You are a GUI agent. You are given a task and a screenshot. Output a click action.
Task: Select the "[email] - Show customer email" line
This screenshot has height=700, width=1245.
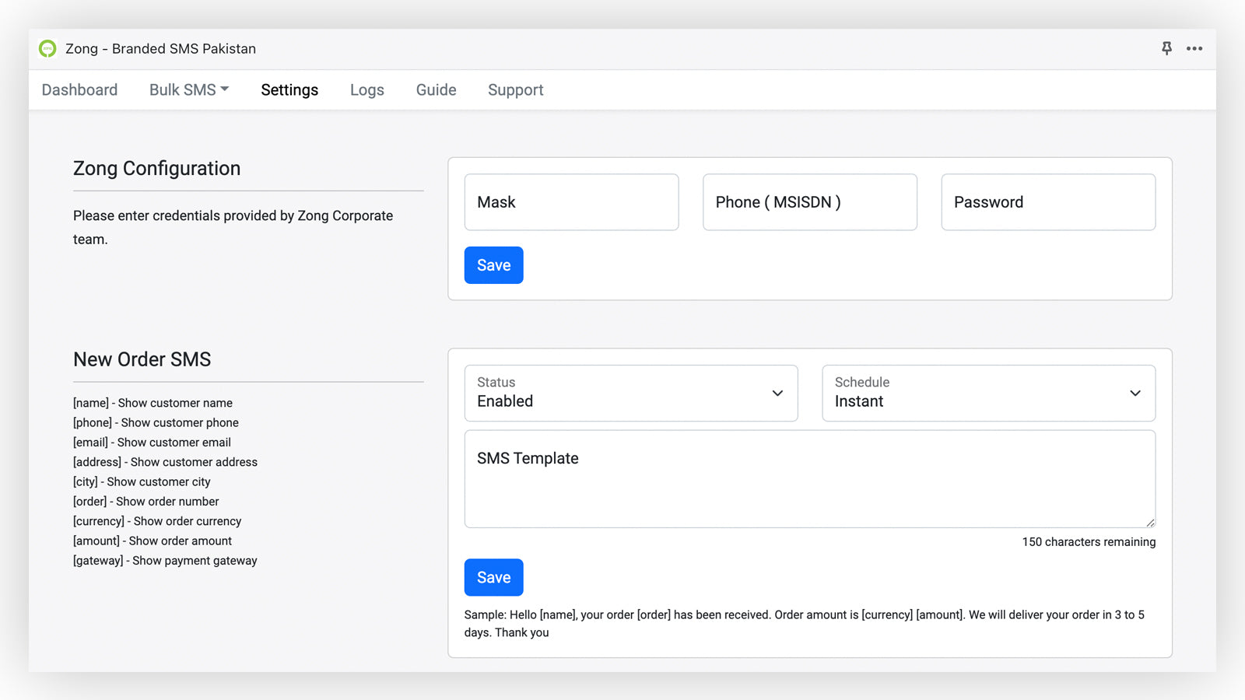coord(152,443)
